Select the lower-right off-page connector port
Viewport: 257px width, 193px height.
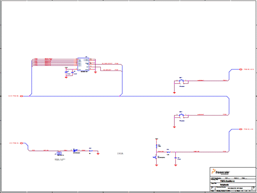coord(241,129)
